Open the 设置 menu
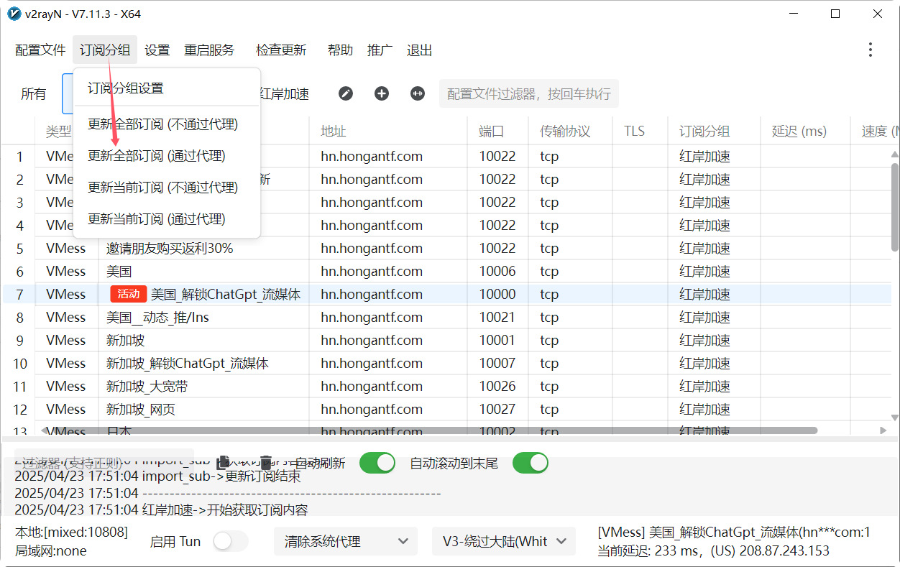 pyautogui.click(x=157, y=50)
